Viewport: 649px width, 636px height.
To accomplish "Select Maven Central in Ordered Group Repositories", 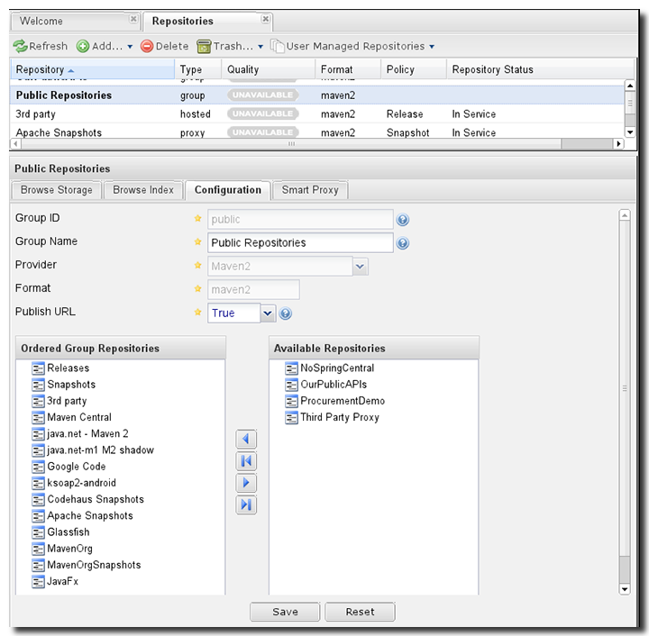I will 79,417.
